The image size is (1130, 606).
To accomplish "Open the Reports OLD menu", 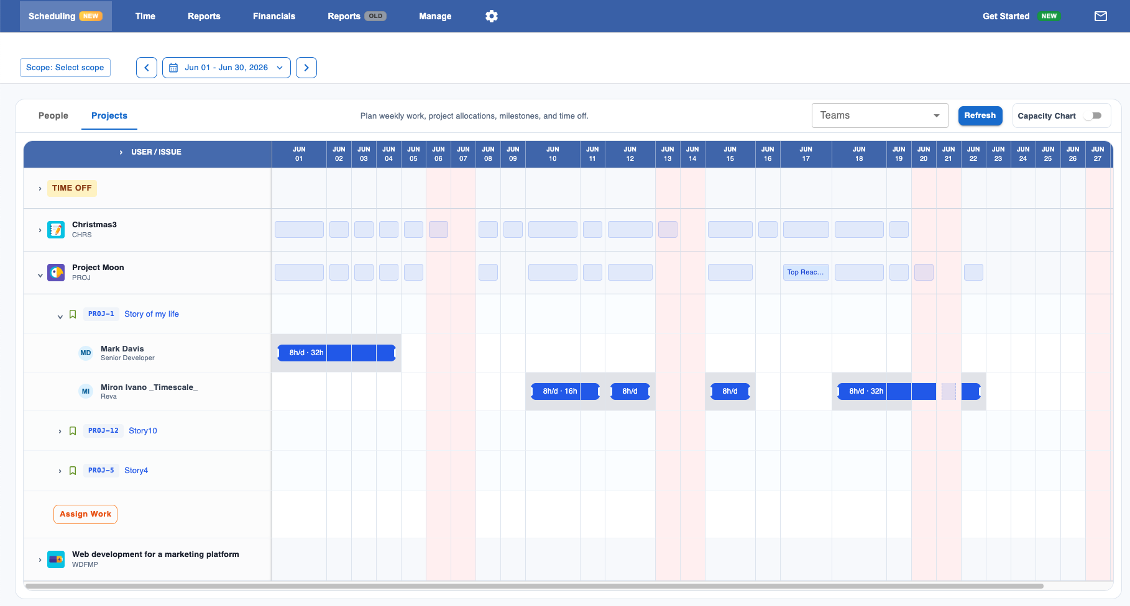I will tap(357, 16).
